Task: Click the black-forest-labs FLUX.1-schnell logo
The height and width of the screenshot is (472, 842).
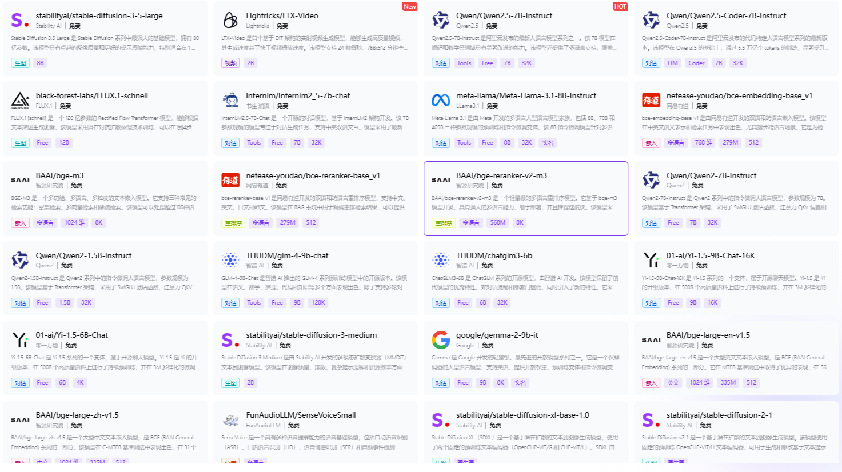Action: [x=20, y=101]
